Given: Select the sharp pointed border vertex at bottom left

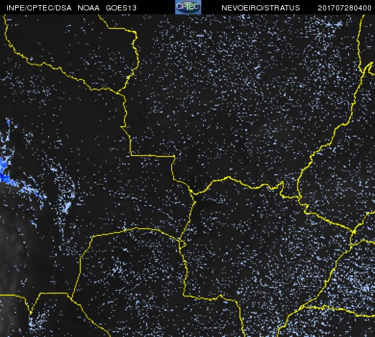Looking at the screenshot, I should point(31,313).
